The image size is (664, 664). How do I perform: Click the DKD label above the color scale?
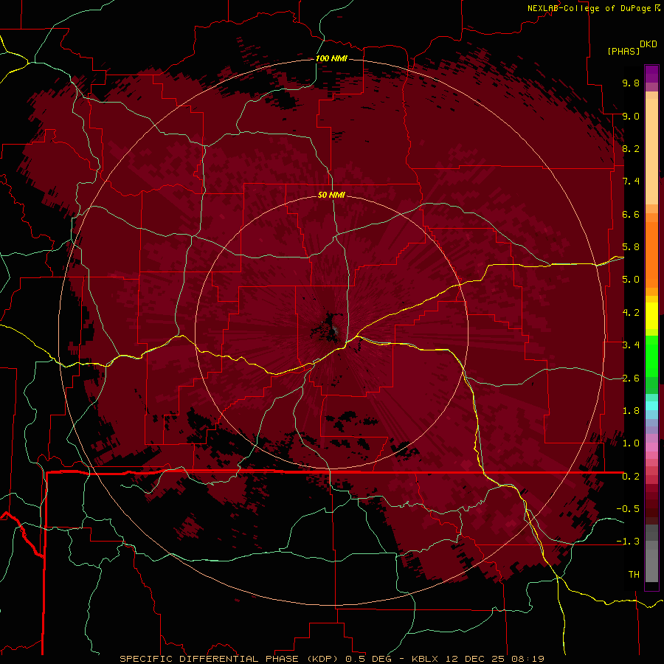[x=649, y=44]
